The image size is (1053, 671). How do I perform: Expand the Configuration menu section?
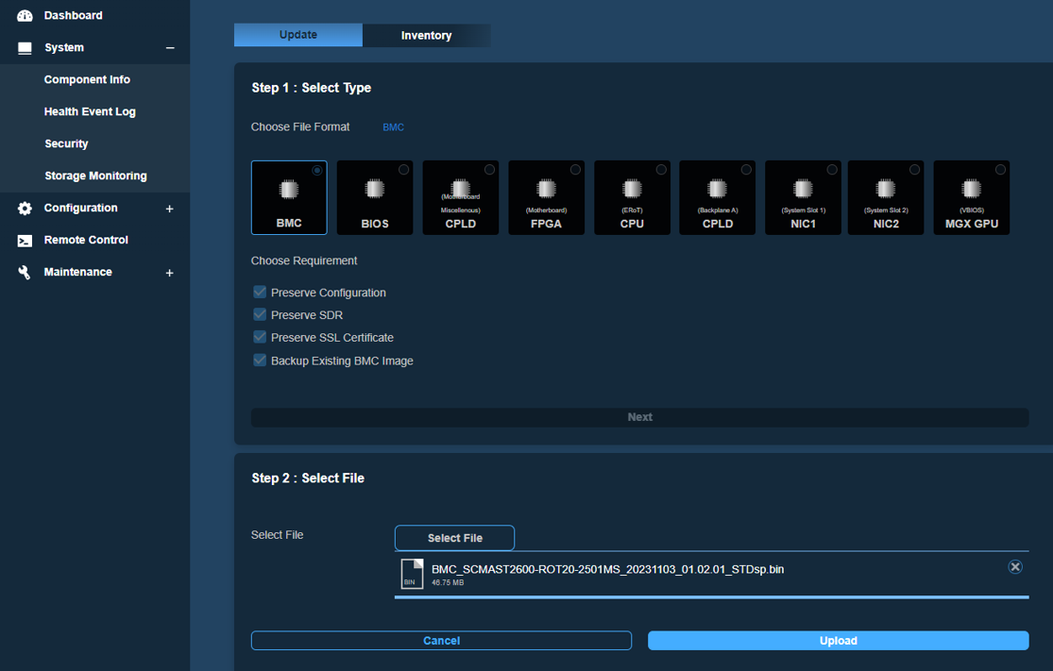pos(170,209)
